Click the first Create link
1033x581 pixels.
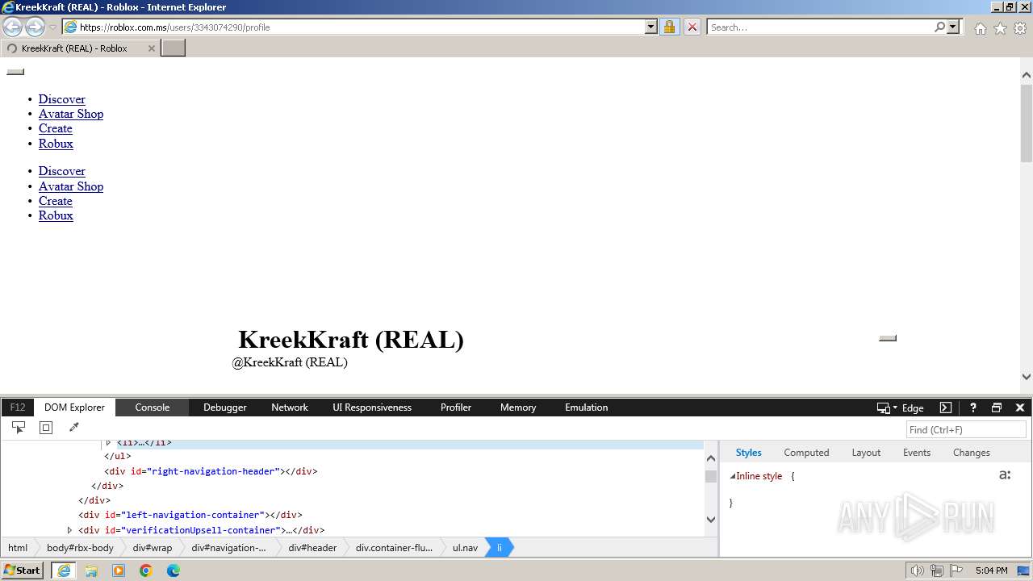point(56,128)
